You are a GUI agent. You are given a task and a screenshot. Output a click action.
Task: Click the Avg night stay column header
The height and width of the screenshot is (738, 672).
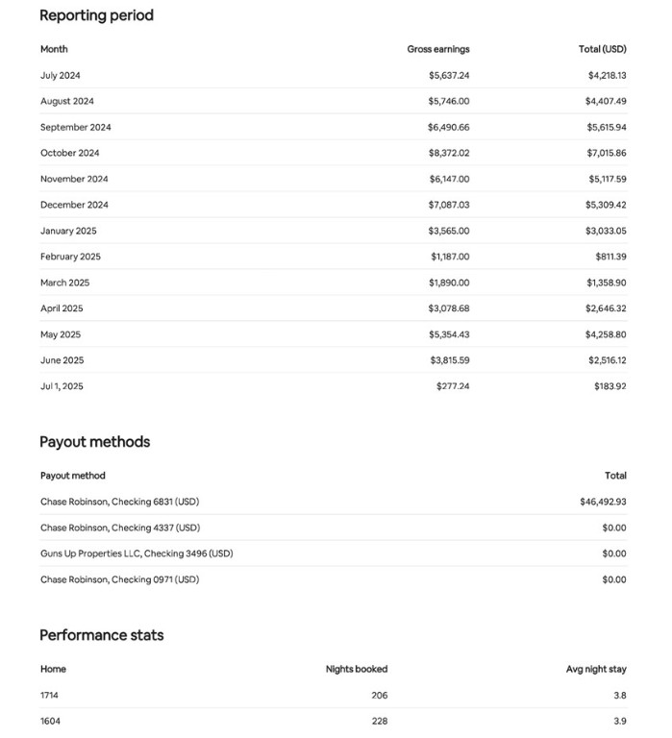click(596, 669)
